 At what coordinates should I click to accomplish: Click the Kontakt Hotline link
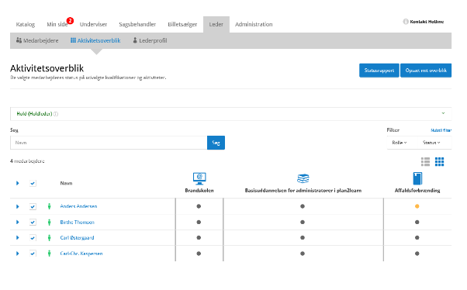(427, 22)
